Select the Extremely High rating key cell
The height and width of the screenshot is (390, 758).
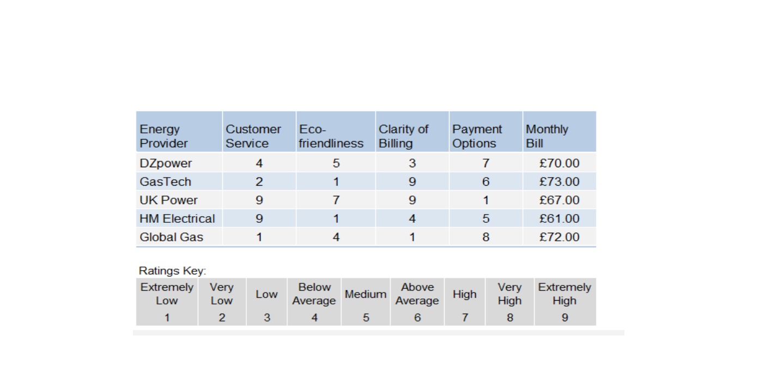click(565, 302)
